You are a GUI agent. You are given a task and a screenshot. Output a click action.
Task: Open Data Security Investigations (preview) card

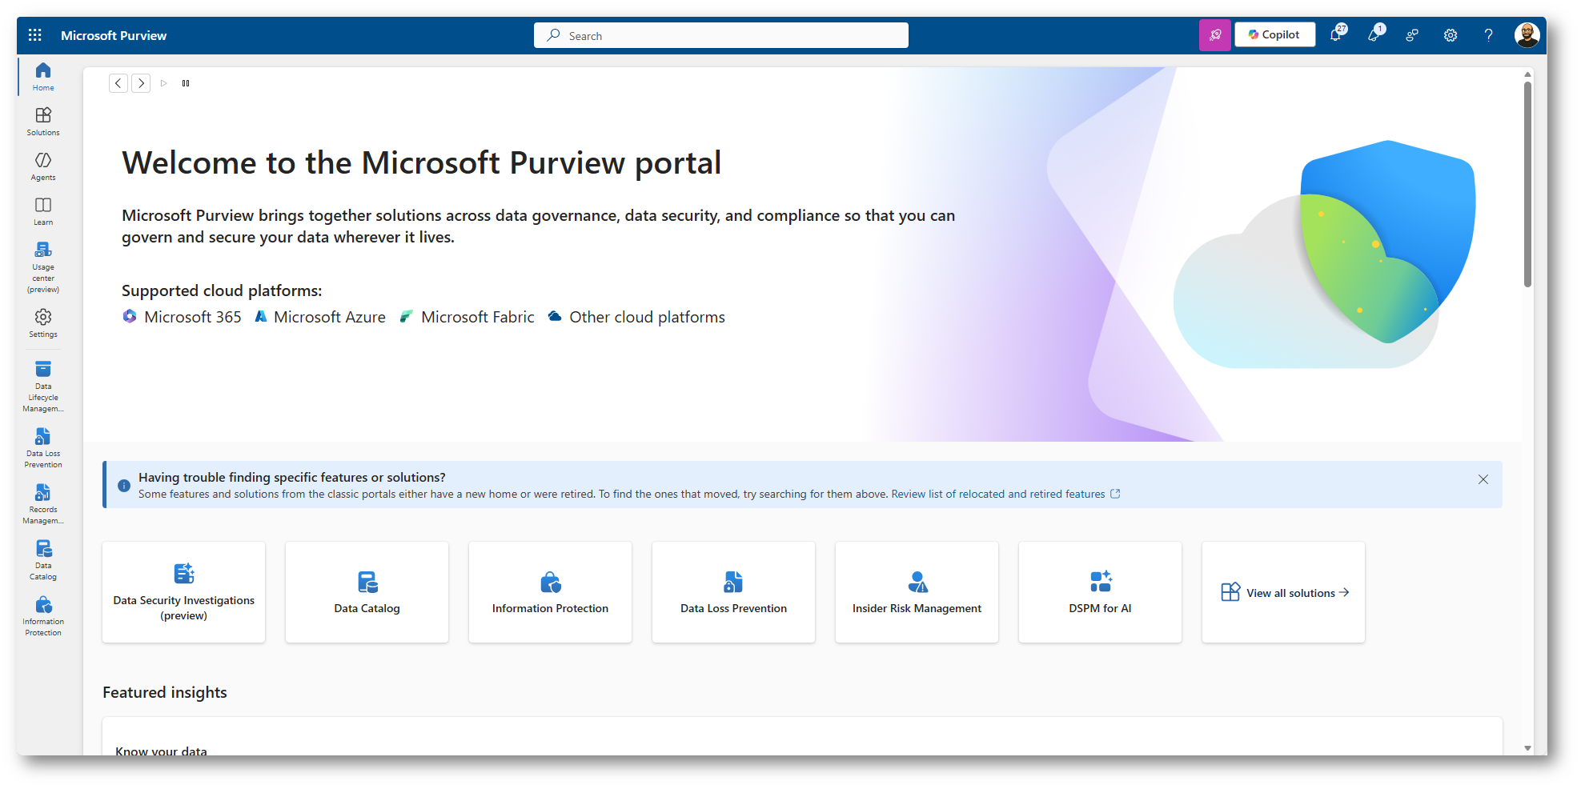[x=183, y=592]
